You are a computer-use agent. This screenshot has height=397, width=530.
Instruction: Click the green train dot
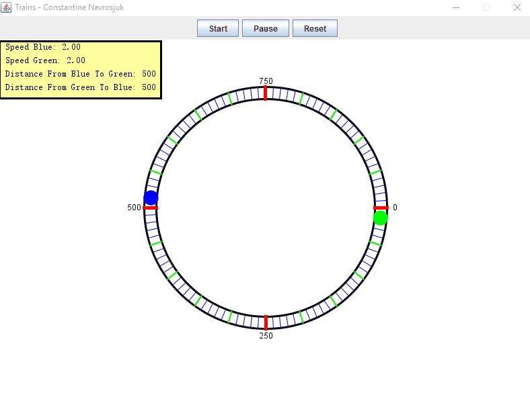[x=380, y=218]
